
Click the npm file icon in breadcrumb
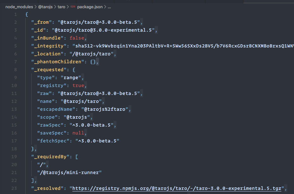click(x=73, y=7)
